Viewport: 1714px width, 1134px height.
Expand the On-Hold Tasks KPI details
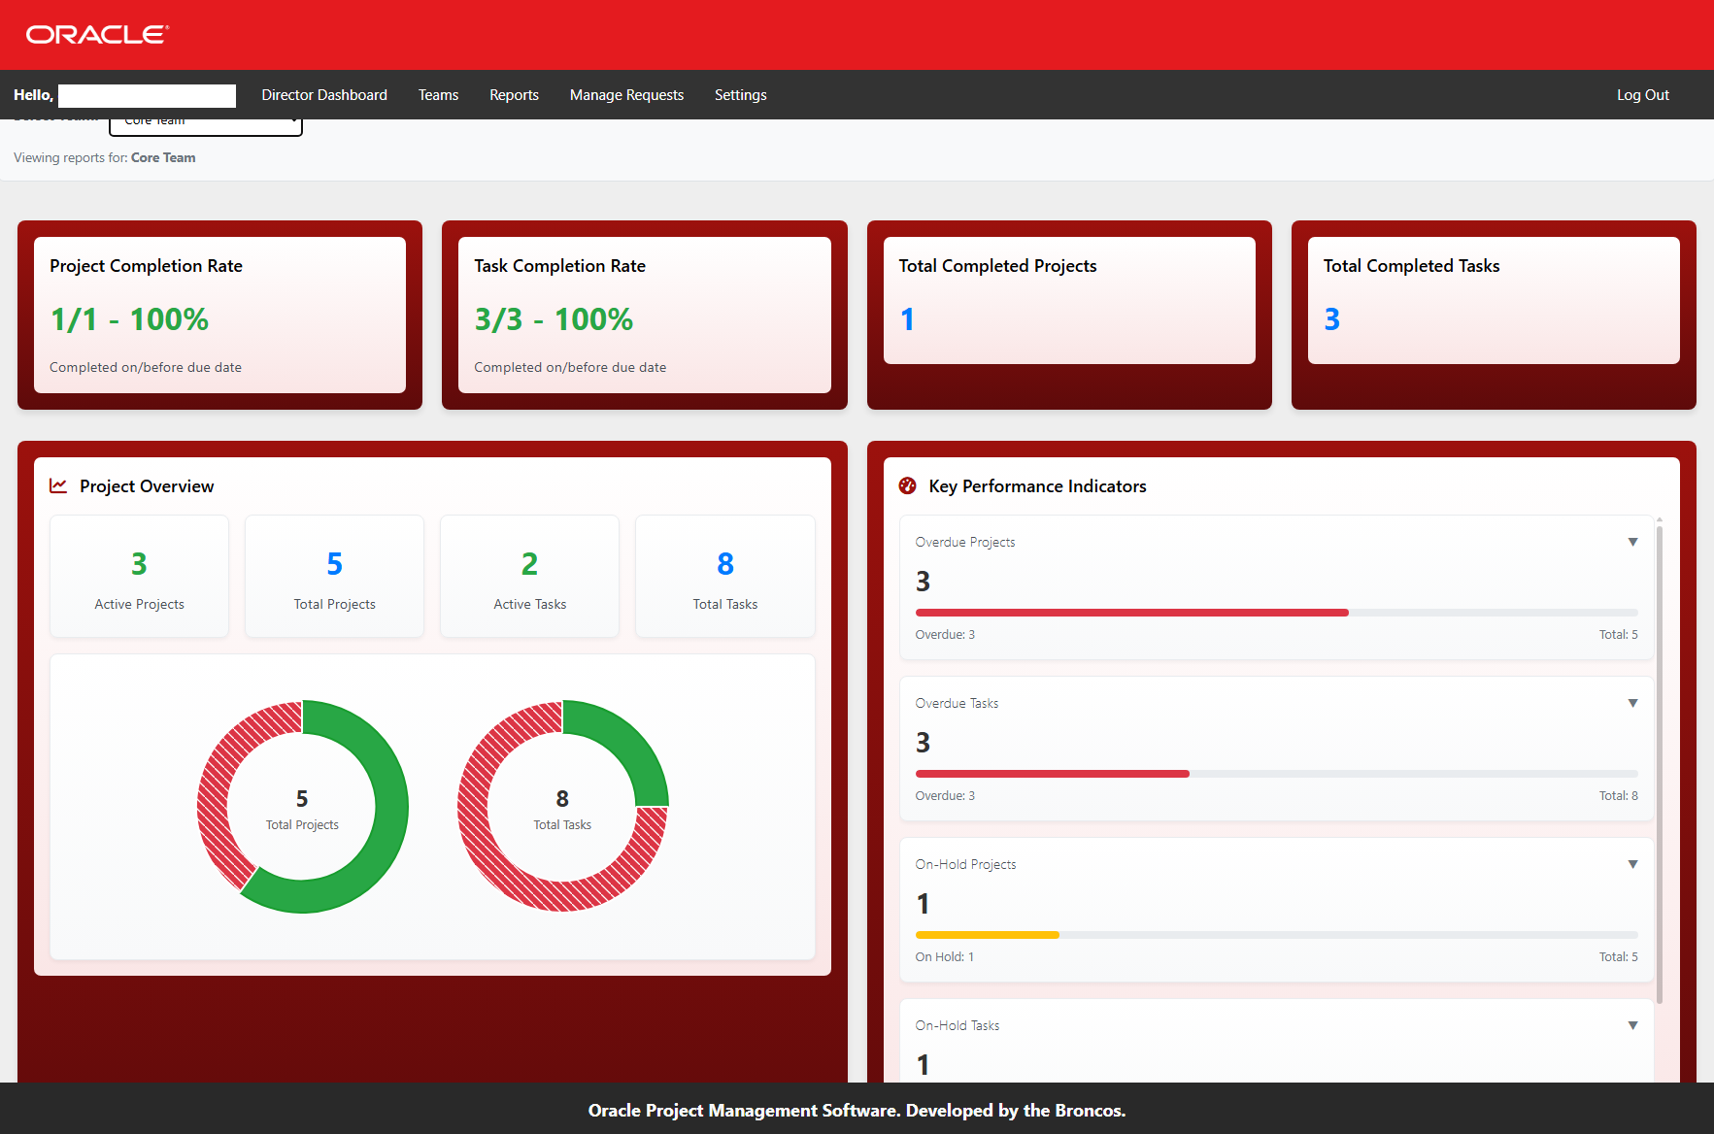pos(1632,1025)
